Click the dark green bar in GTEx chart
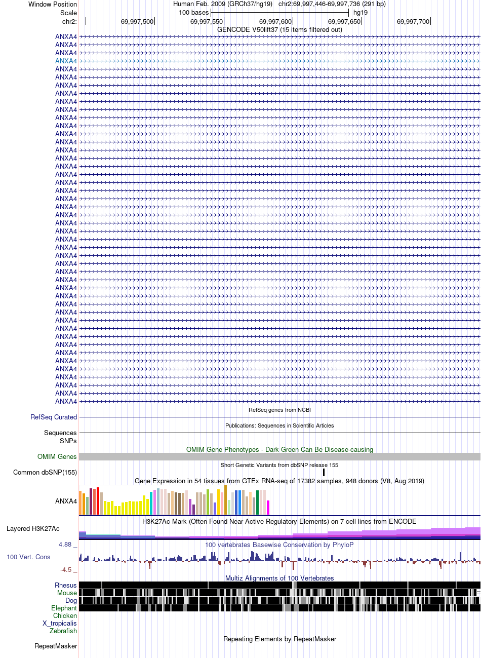The width and height of the screenshot is (481, 658). point(258,502)
